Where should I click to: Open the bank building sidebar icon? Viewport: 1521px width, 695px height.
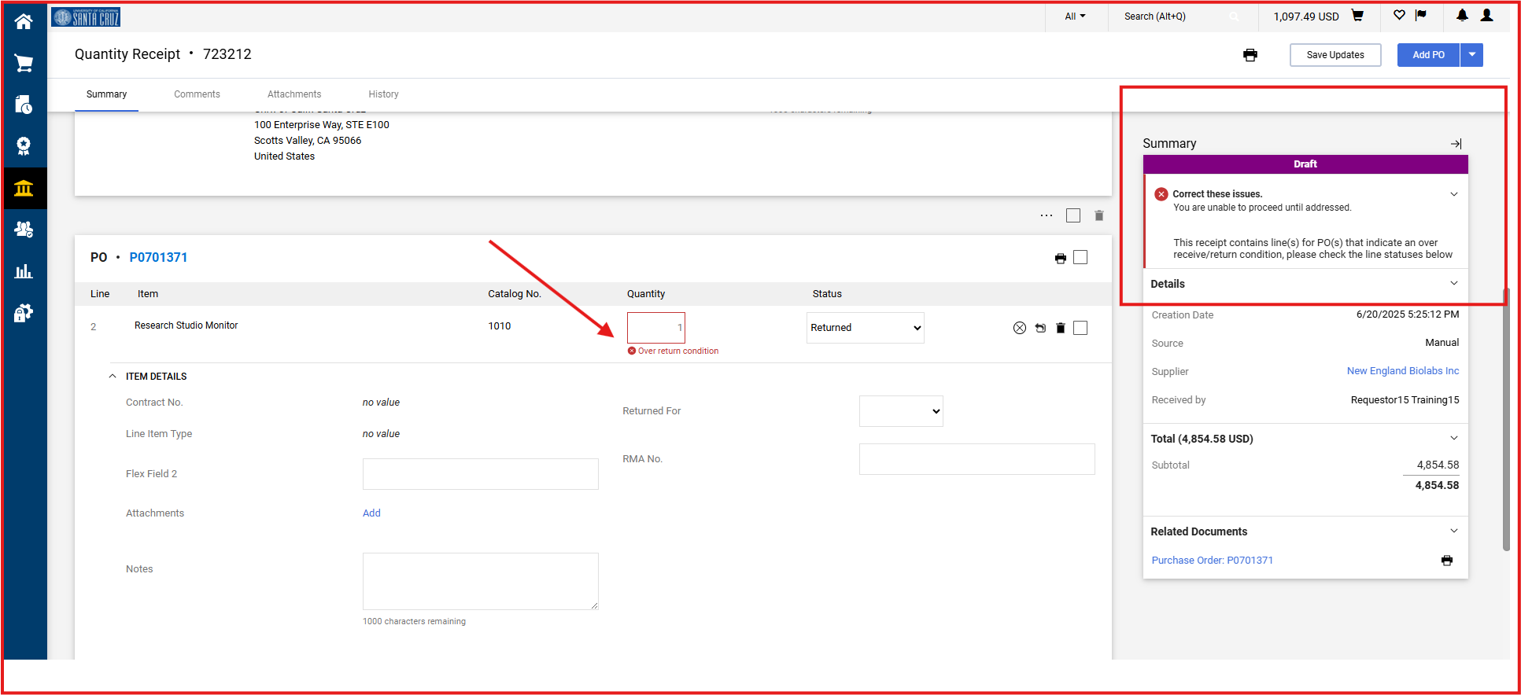pos(24,189)
